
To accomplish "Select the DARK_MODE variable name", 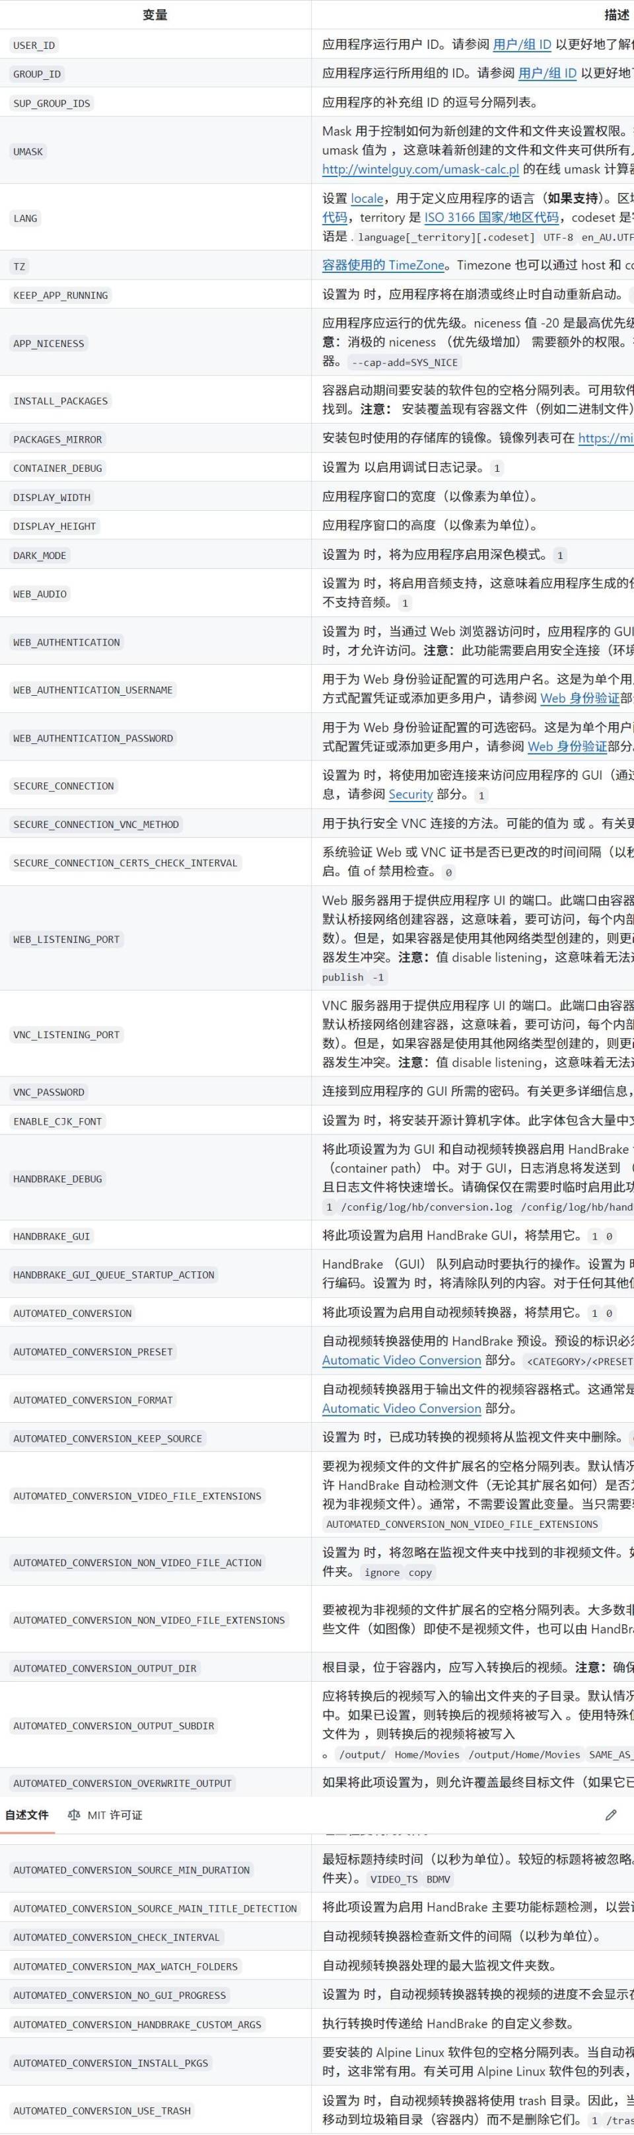I will [x=40, y=555].
